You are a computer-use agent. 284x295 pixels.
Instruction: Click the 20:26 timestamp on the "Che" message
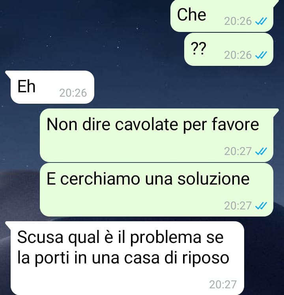238,21
